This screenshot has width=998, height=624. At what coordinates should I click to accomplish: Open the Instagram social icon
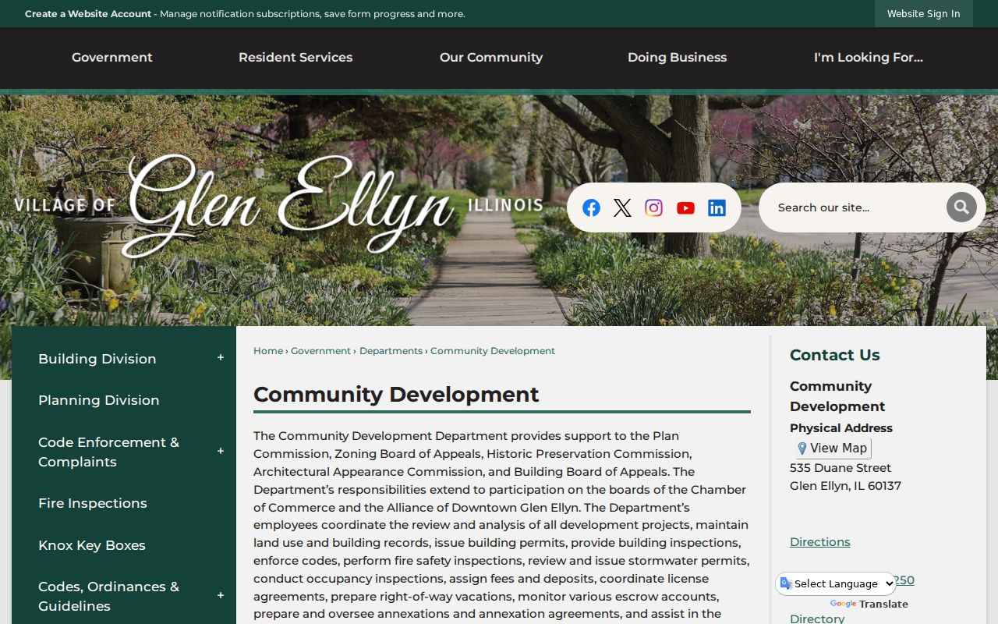point(654,207)
